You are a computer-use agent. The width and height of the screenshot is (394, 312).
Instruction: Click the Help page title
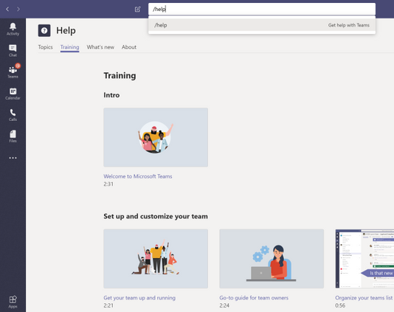pyautogui.click(x=66, y=31)
